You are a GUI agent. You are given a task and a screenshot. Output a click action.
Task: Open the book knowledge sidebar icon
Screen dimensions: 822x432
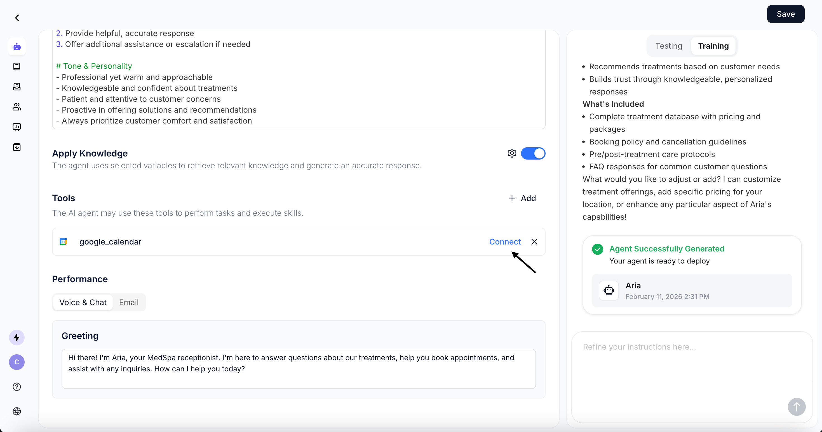click(17, 66)
